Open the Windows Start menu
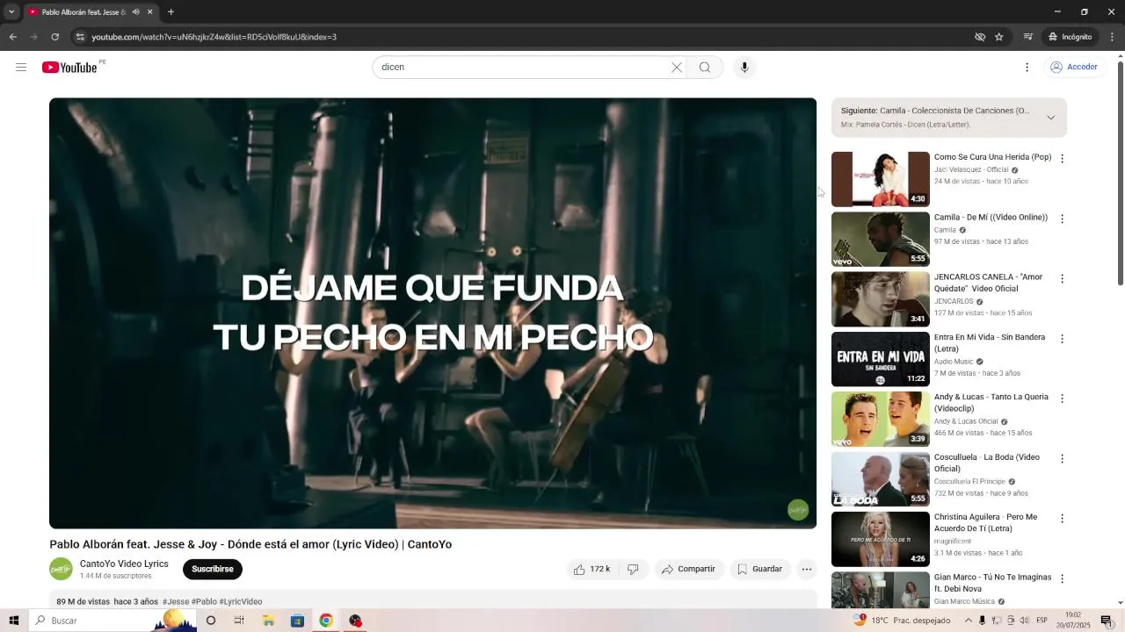The height and width of the screenshot is (632, 1125). [13, 621]
